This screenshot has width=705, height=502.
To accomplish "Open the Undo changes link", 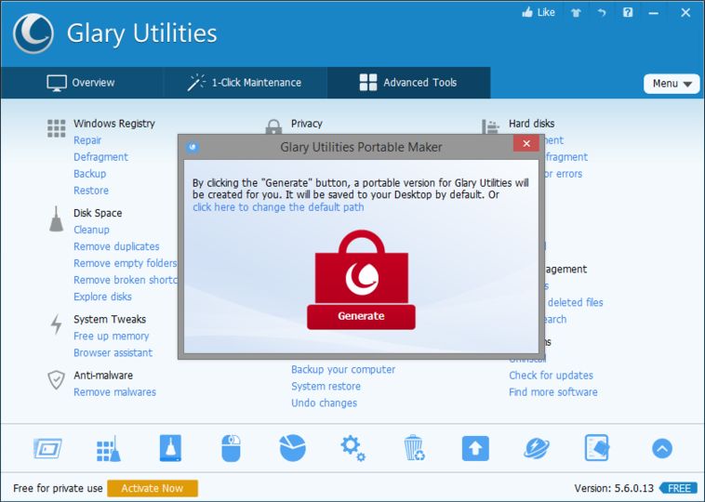I will click(325, 403).
